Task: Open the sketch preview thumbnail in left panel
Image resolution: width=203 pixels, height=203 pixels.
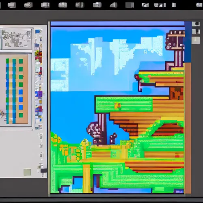Action: pyautogui.click(x=17, y=39)
